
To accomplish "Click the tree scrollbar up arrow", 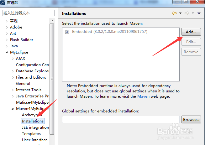I will pos(52,21).
